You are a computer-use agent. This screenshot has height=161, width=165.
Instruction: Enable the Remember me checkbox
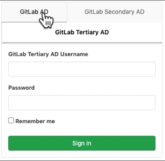[x=11, y=120]
